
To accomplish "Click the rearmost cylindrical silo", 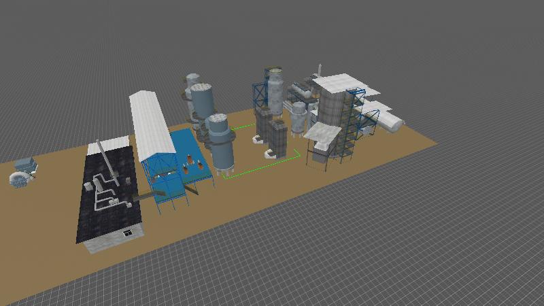I will 192,83.
